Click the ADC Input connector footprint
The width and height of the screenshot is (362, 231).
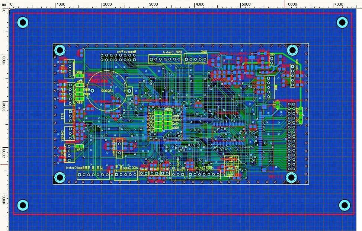coord(125,175)
